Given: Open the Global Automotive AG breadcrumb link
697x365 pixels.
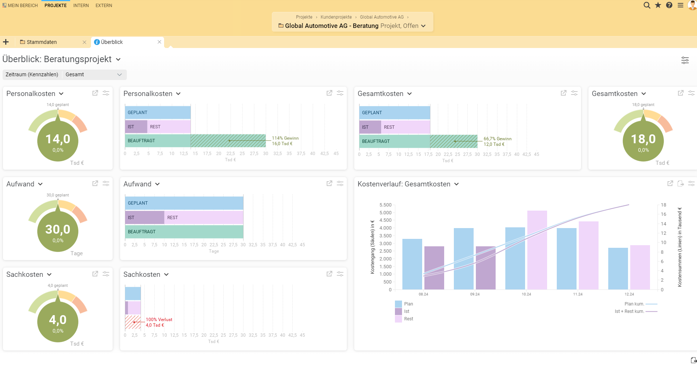Looking at the screenshot, I should pos(382,17).
